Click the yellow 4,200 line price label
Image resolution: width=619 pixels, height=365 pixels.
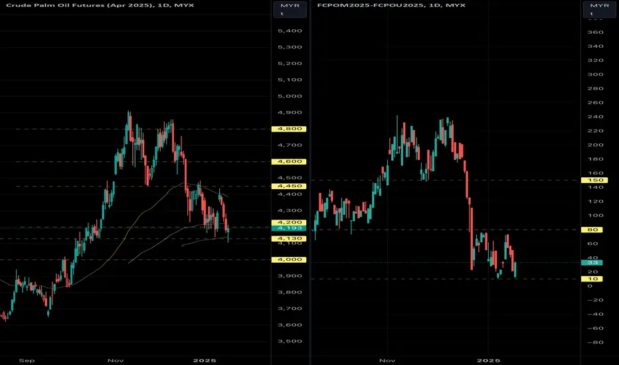click(x=289, y=222)
